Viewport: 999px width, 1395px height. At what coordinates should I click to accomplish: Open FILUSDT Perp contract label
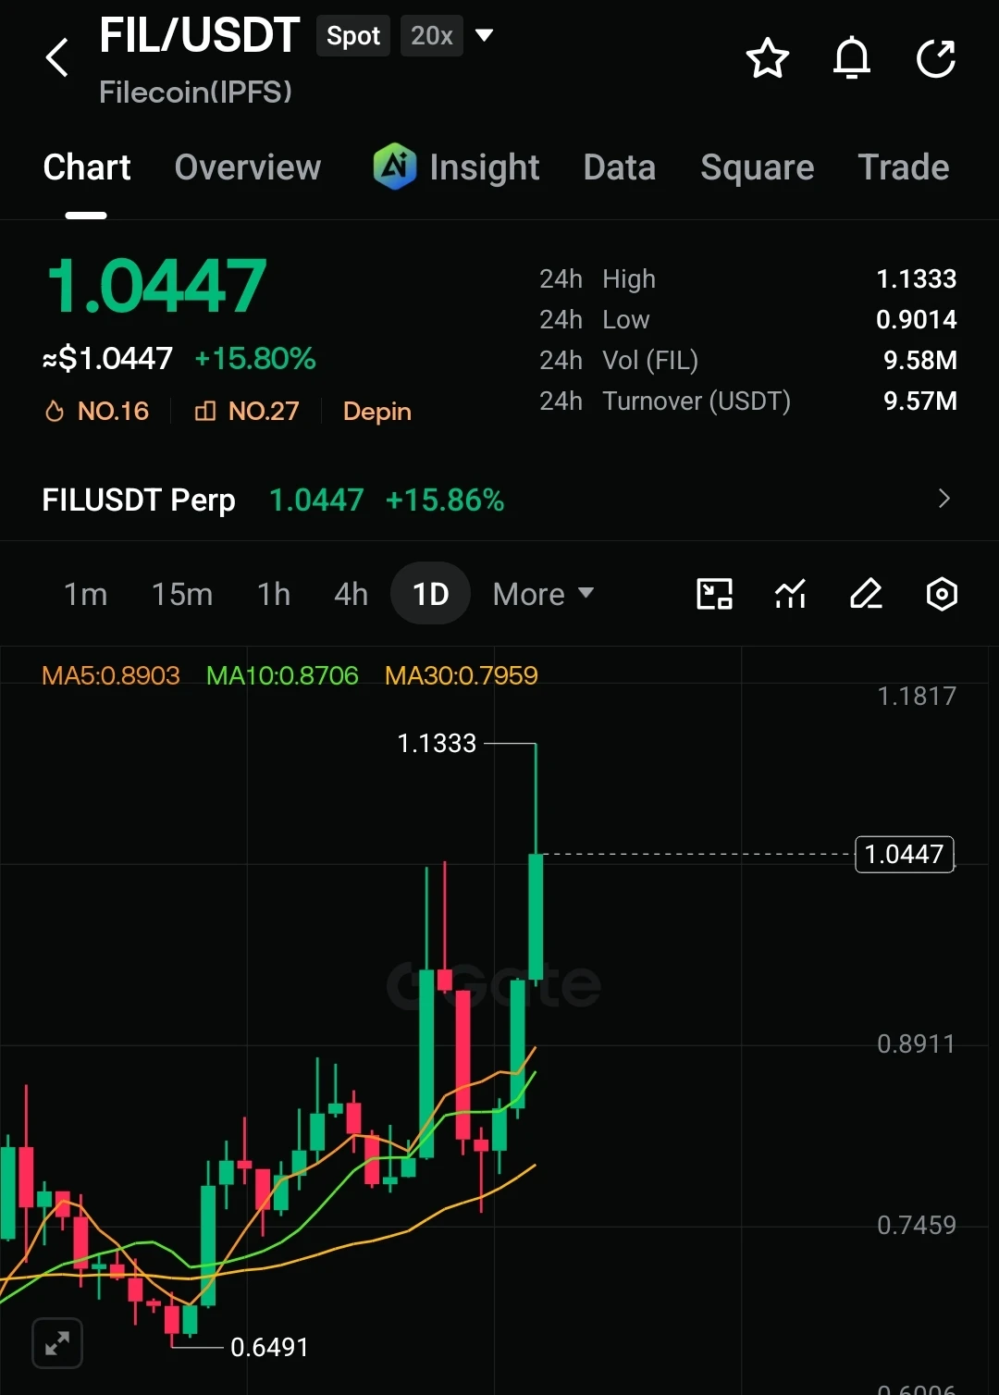[139, 500]
